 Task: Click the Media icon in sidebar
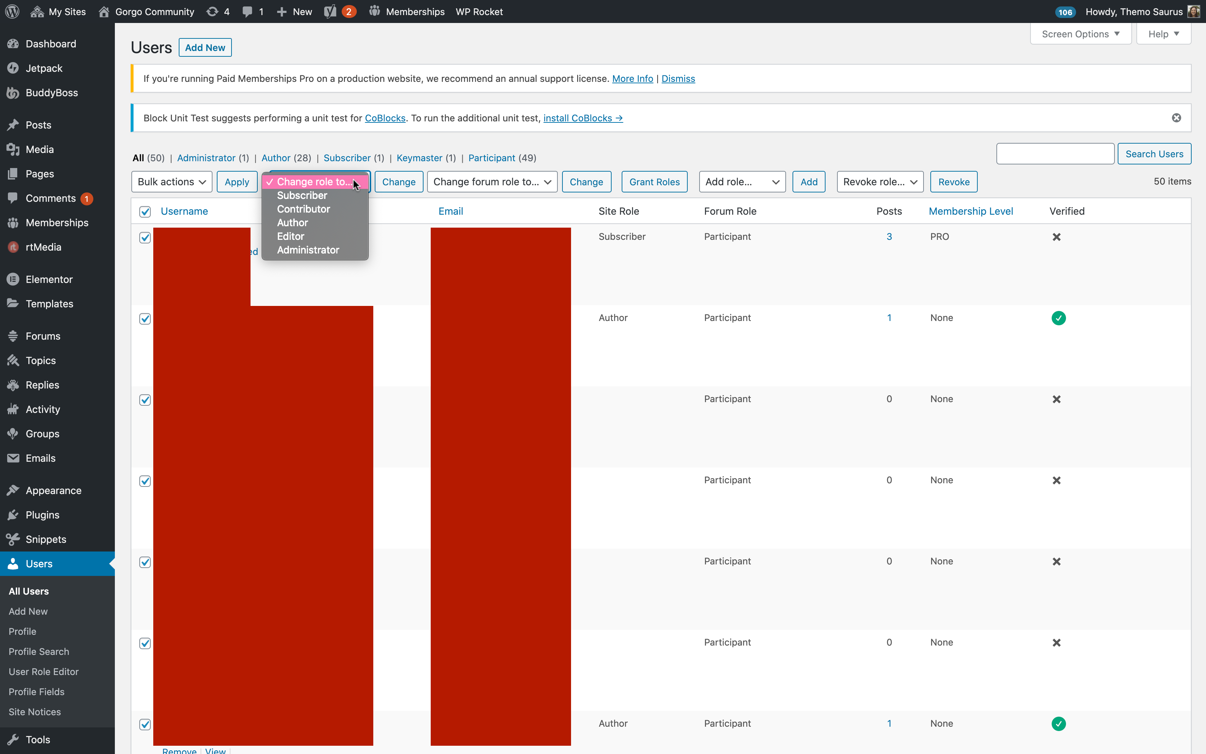point(13,149)
